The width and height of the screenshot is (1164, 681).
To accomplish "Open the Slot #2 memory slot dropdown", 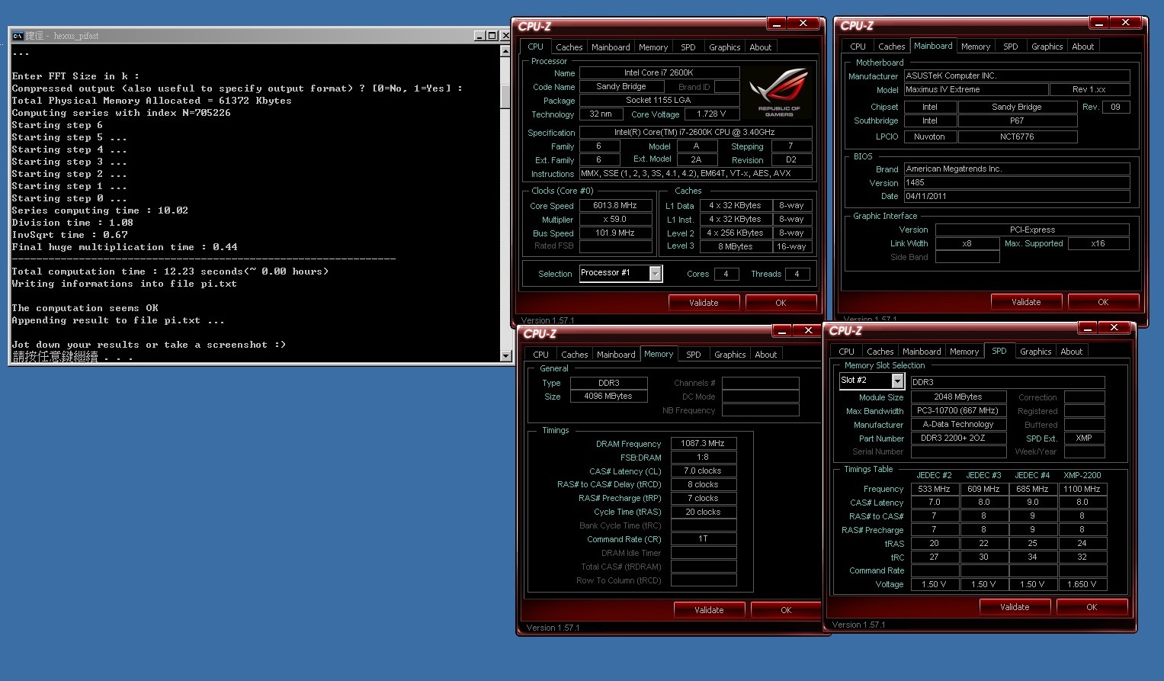I will pyautogui.click(x=897, y=381).
